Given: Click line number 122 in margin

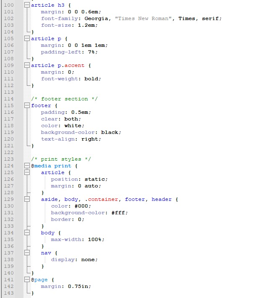Looking at the screenshot, I should coord(9,152).
